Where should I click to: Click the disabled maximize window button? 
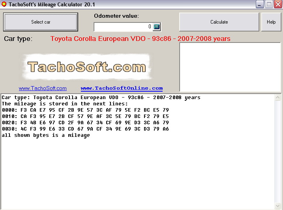tap(269, 4)
